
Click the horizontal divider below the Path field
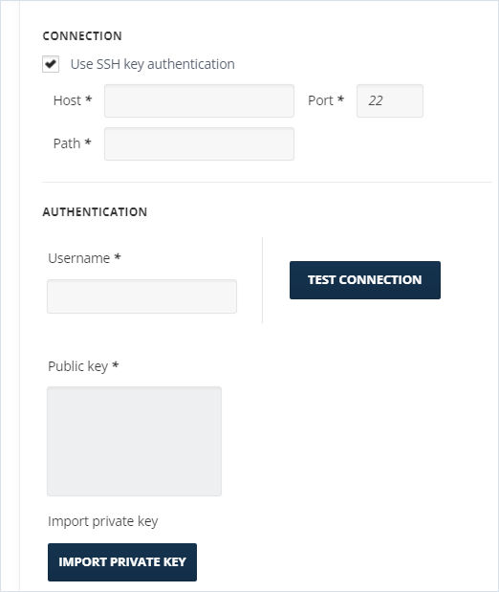pos(267,182)
